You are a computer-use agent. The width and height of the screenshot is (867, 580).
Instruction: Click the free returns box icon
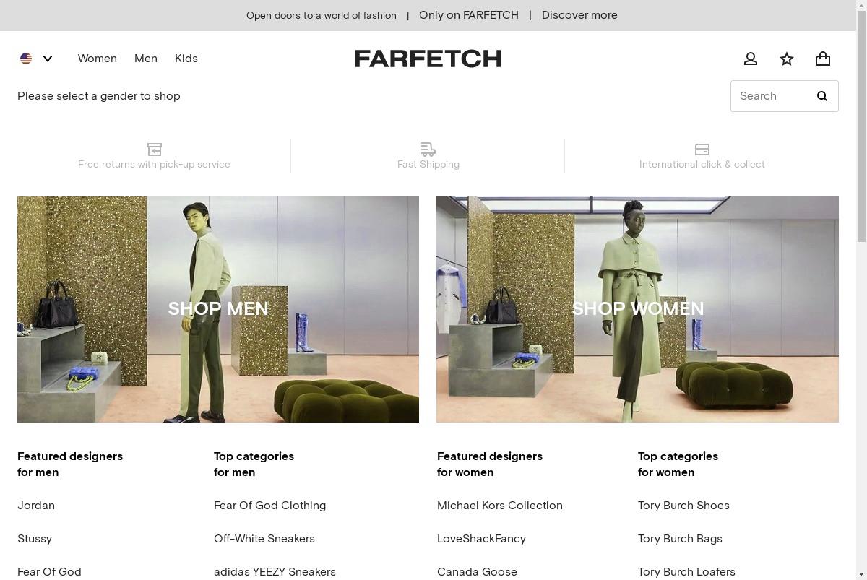(x=154, y=150)
